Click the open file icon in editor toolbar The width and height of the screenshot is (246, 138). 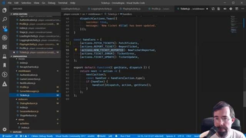tap(219, 9)
